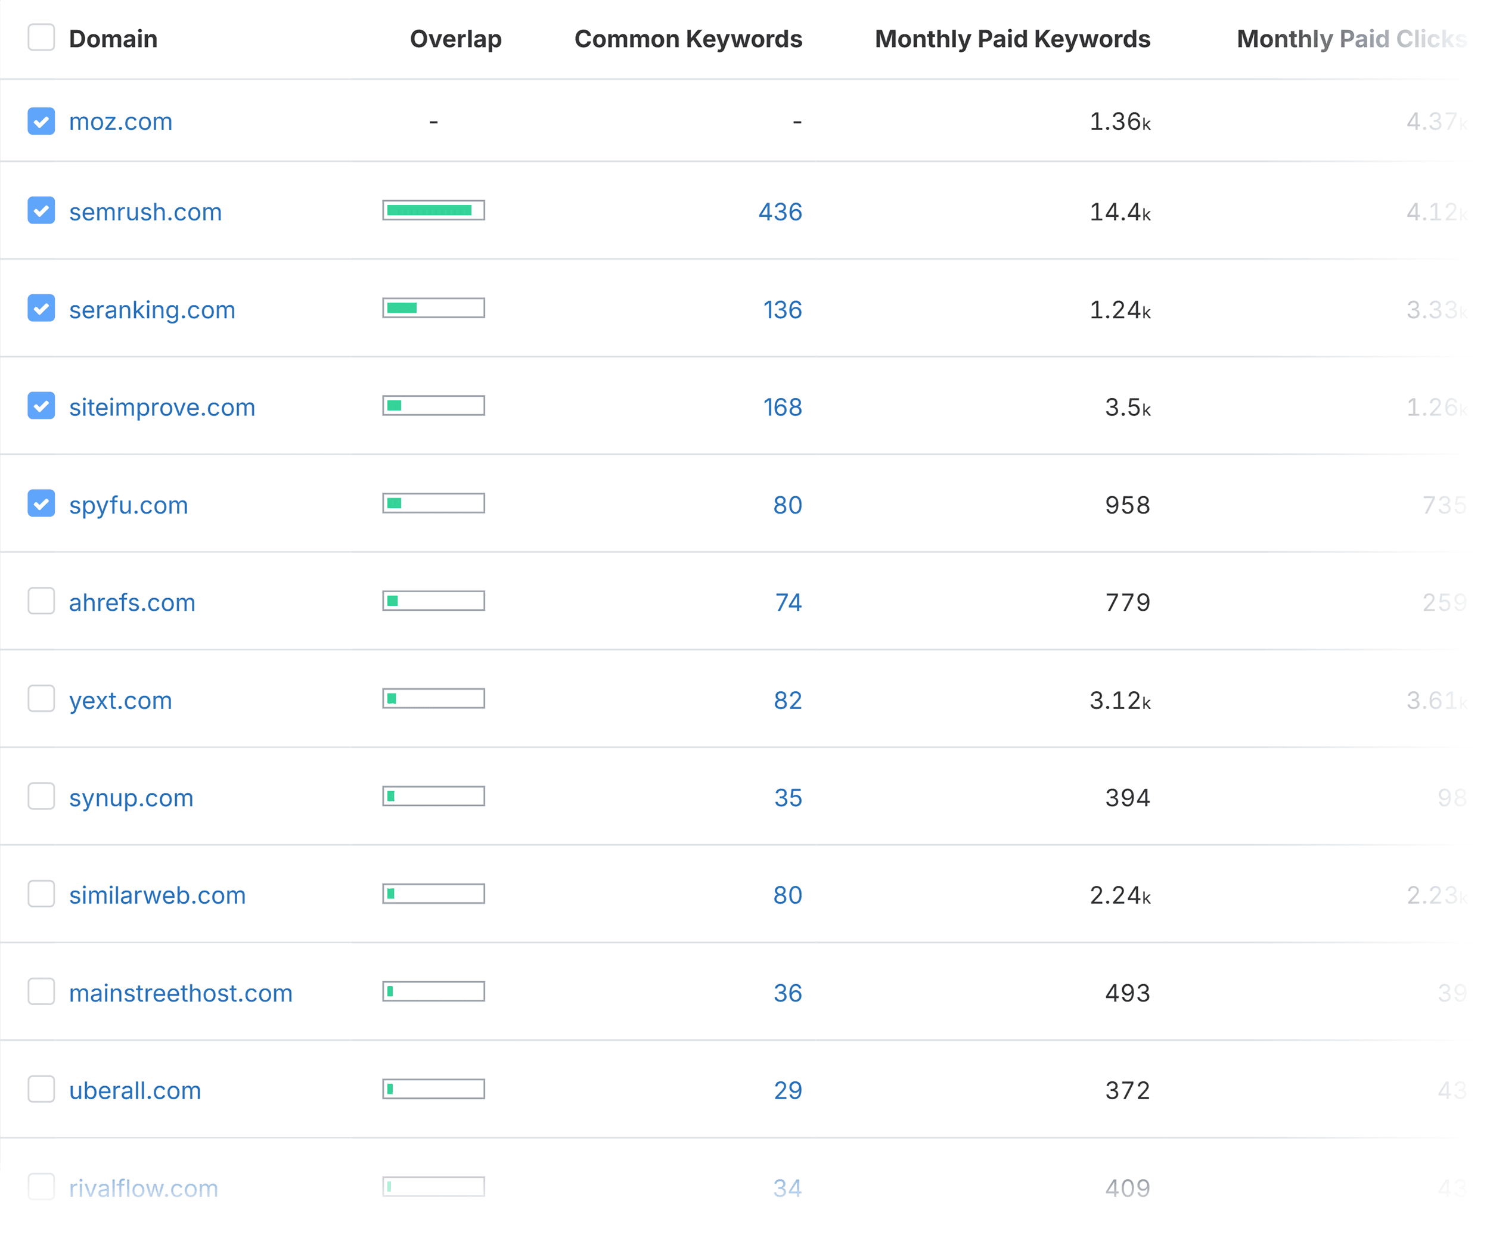View 34 common keywords for rivalflow.com

point(787,1188)
